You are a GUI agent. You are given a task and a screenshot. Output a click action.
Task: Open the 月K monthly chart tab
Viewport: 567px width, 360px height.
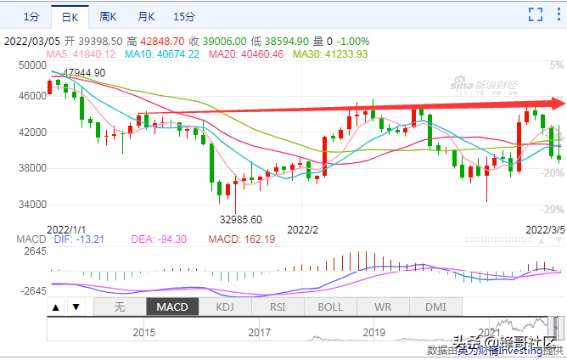pyautogui.click(x=146, y=17)
